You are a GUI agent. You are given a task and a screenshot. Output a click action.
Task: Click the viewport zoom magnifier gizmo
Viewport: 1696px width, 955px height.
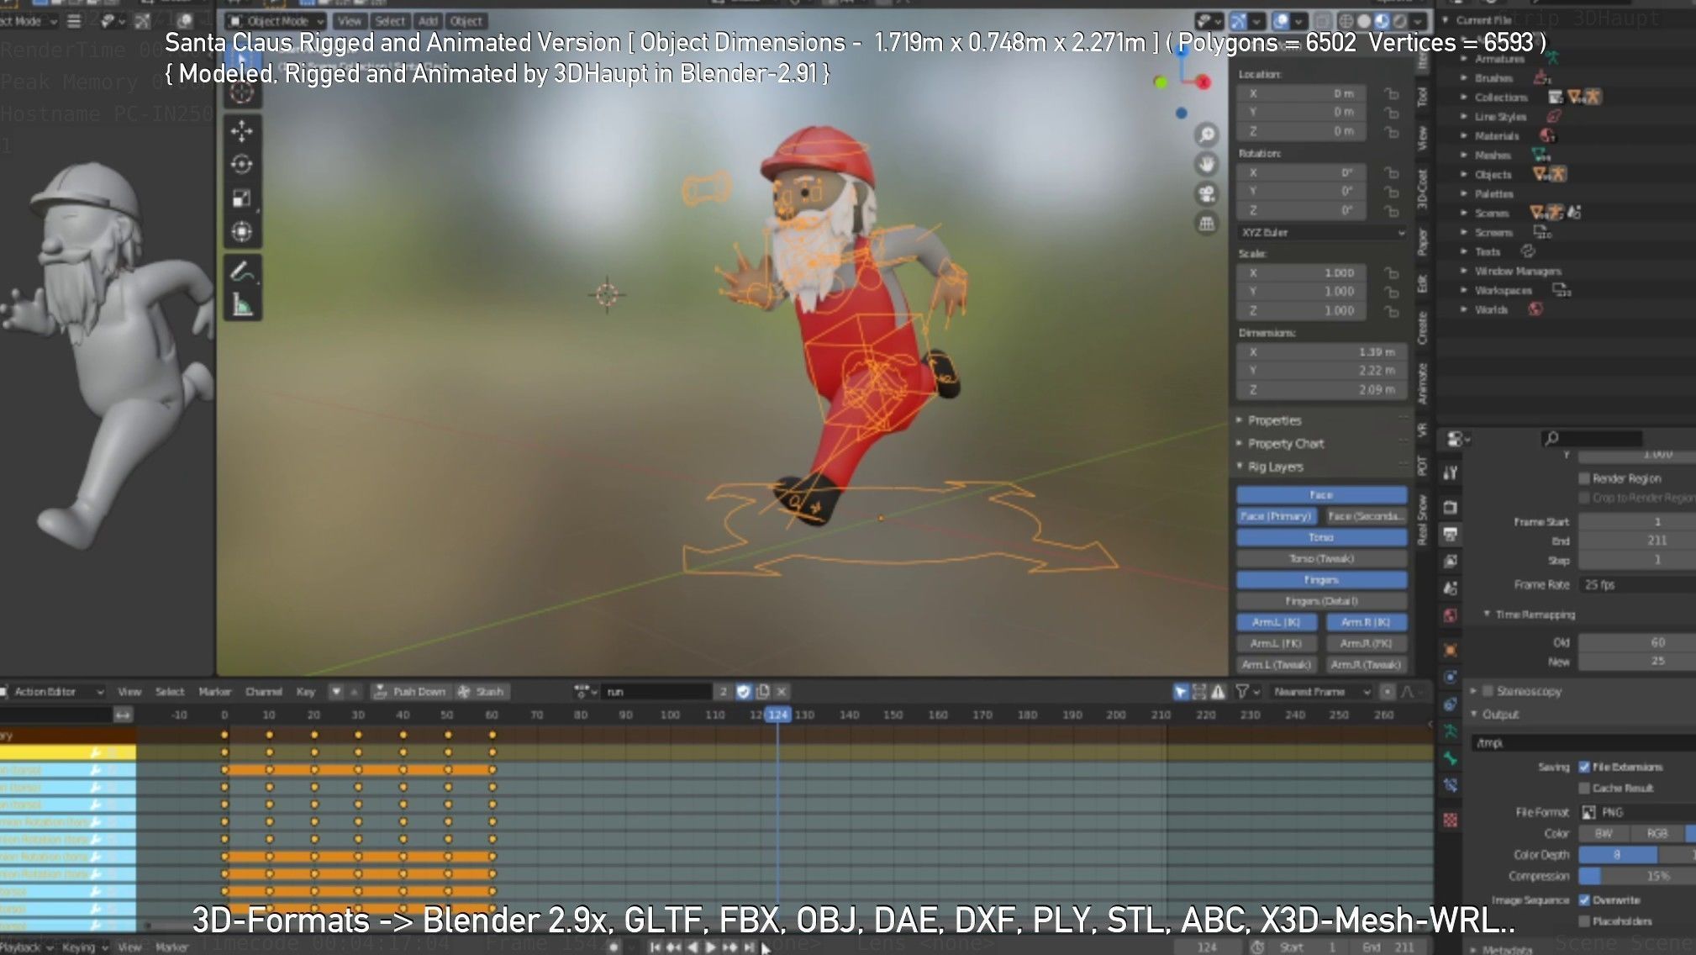1207,135
